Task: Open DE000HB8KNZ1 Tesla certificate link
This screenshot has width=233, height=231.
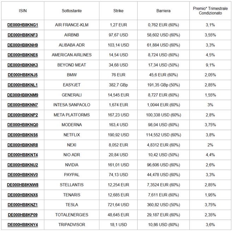Action: [x=23, y=205]
